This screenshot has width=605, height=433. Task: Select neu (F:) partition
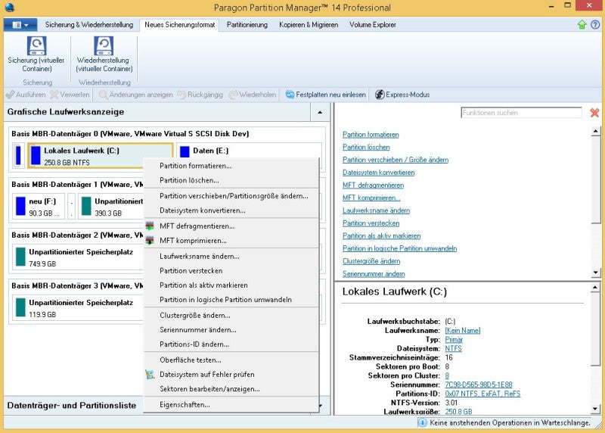pyautogui.click(x=39, y=206)
